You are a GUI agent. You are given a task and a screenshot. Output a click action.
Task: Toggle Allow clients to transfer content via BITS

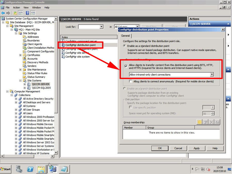click(126, 66)
